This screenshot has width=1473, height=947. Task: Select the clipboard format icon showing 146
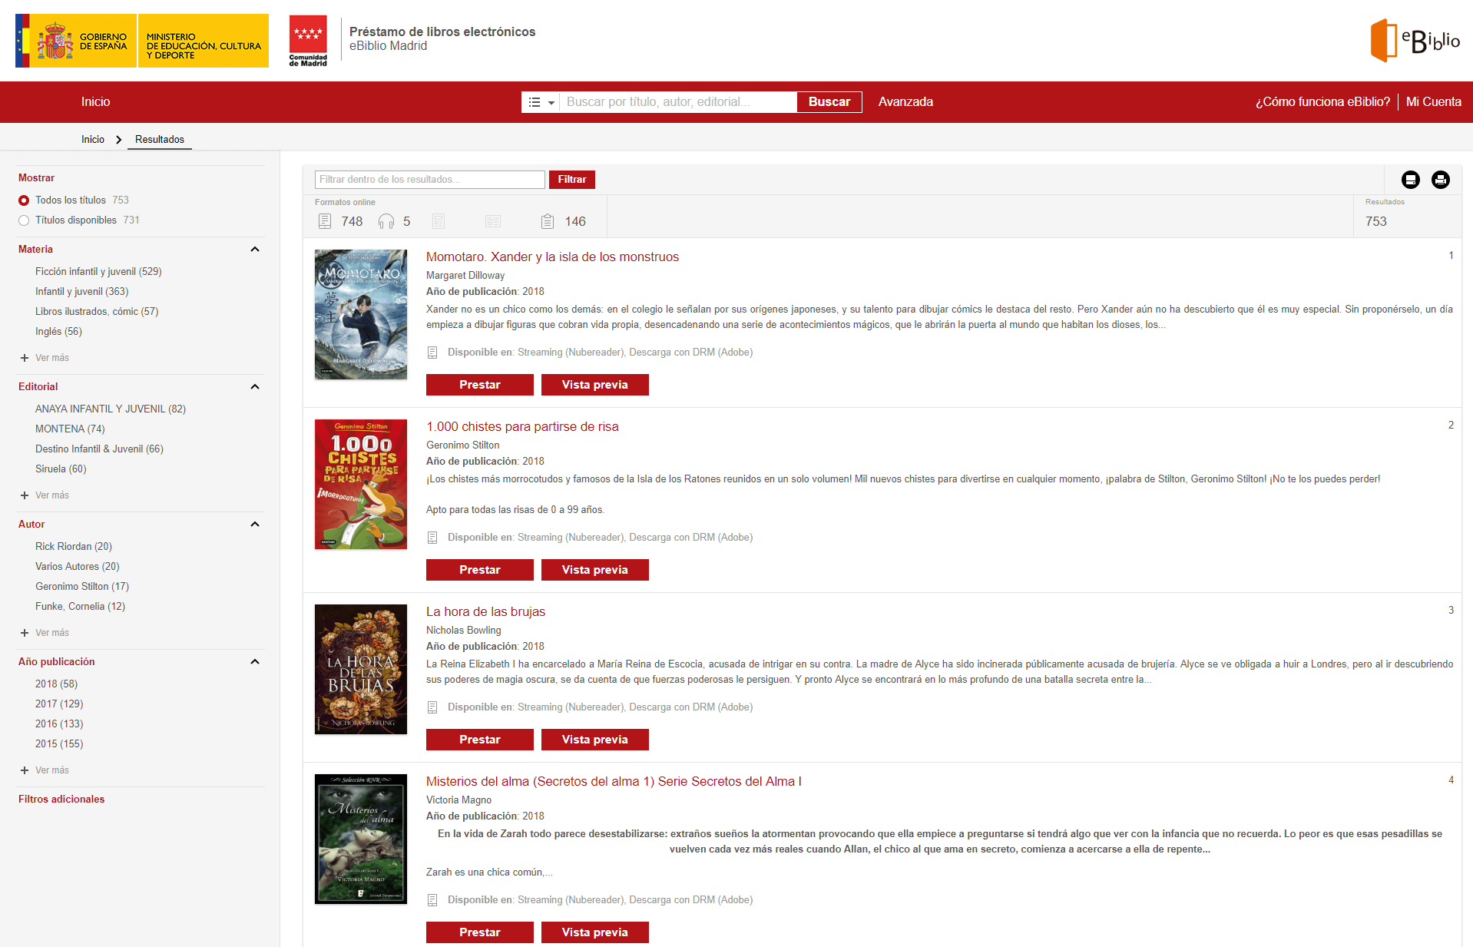548,221
